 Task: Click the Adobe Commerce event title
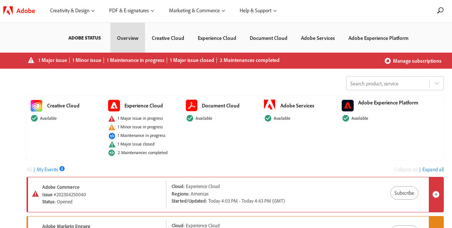click(x=61, y=187)
